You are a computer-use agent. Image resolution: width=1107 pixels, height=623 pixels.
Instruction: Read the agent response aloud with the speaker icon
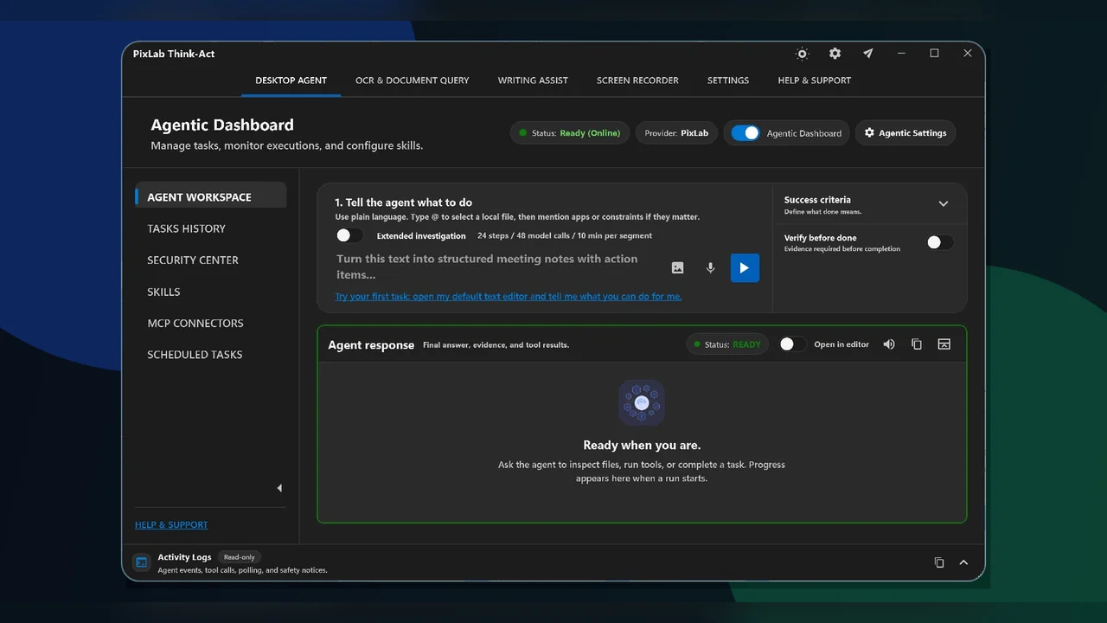[889, 344]
